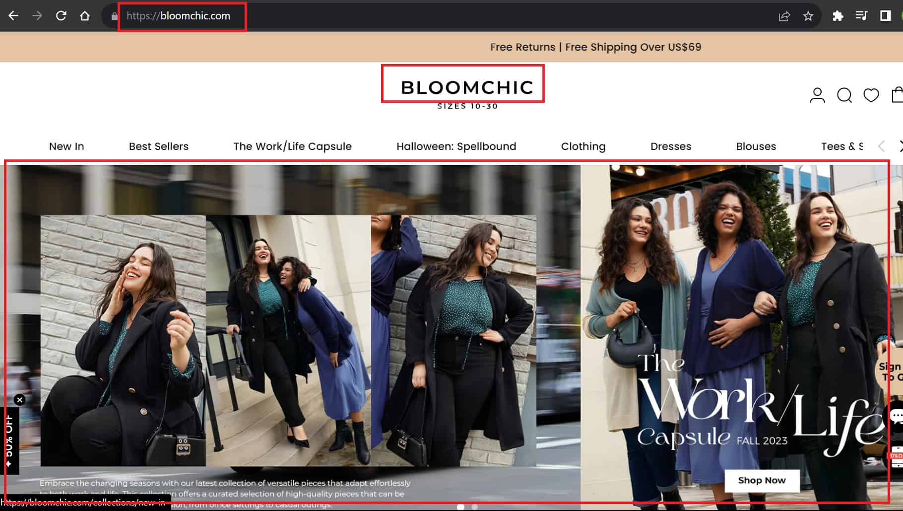This screenshot has width=903, height=511.
Task: Go to browser home icon
Action: click(85, 16)
